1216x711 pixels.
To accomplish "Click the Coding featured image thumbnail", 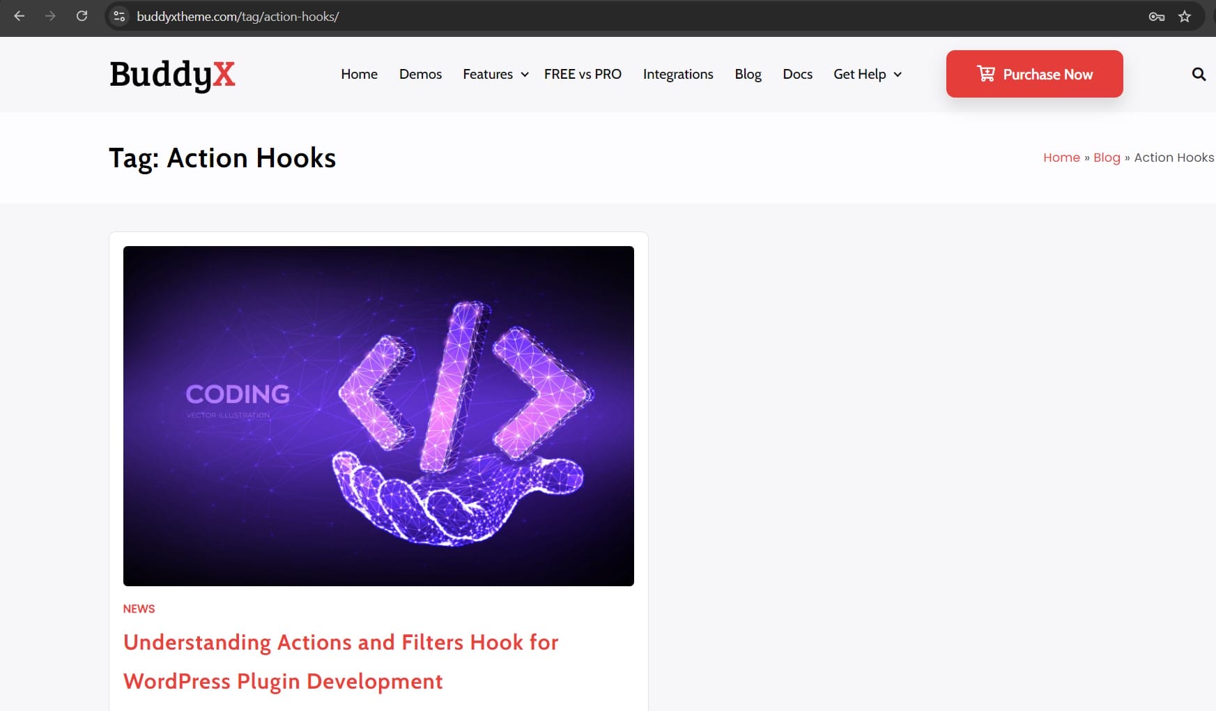I will point(378,415).
